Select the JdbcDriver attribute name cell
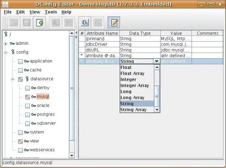The height and width of the screenshot is (168, 226). [102, 44]
